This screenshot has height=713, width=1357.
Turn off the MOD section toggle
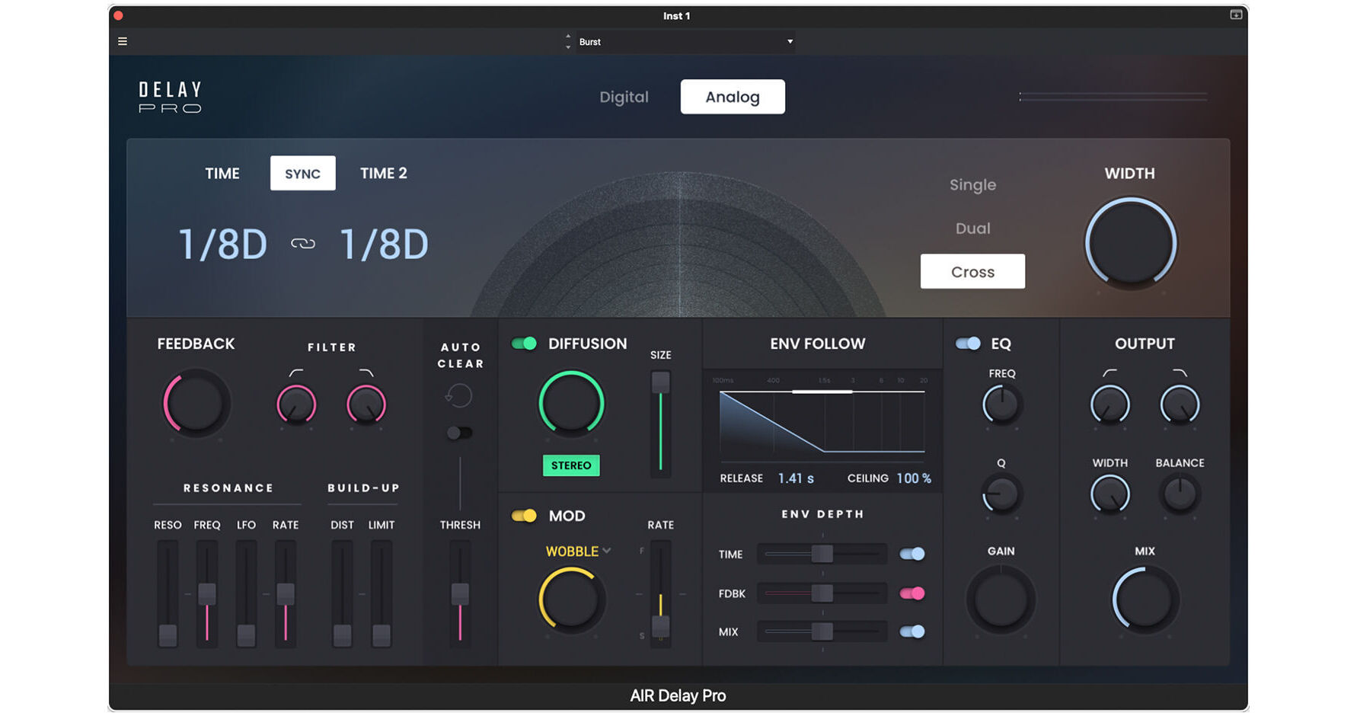[524, 516]
